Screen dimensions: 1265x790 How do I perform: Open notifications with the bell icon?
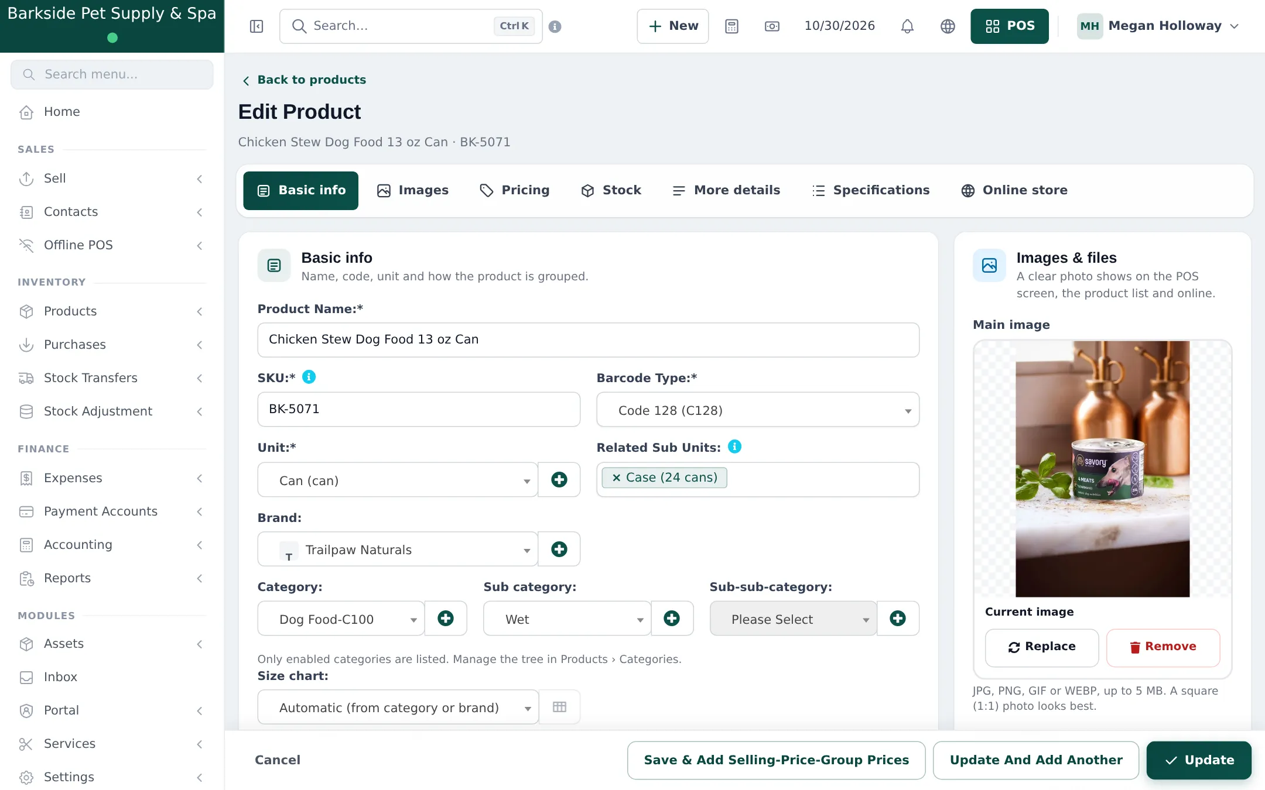pyautogui.click(x=907, y=26)
